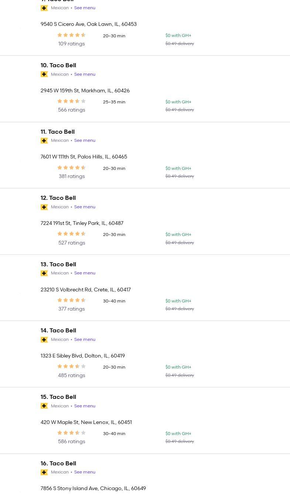Screen dimensions: 290x496
Task: Click address 23210 S Volbrecht Rd, Crete
Action: click(x=86, y=290)
